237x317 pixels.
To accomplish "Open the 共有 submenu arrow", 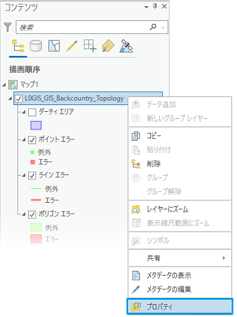I will tap(224, 258).
